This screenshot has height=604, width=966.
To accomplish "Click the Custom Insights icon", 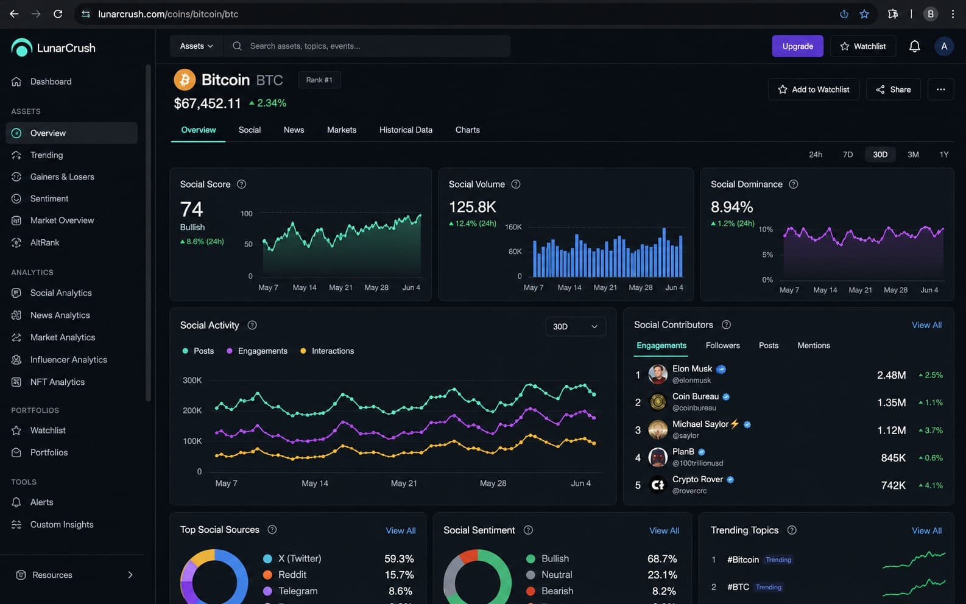I will pos(16,525).
